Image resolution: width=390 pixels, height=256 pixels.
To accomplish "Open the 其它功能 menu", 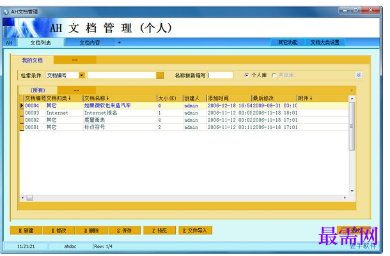I will point(288,43).
